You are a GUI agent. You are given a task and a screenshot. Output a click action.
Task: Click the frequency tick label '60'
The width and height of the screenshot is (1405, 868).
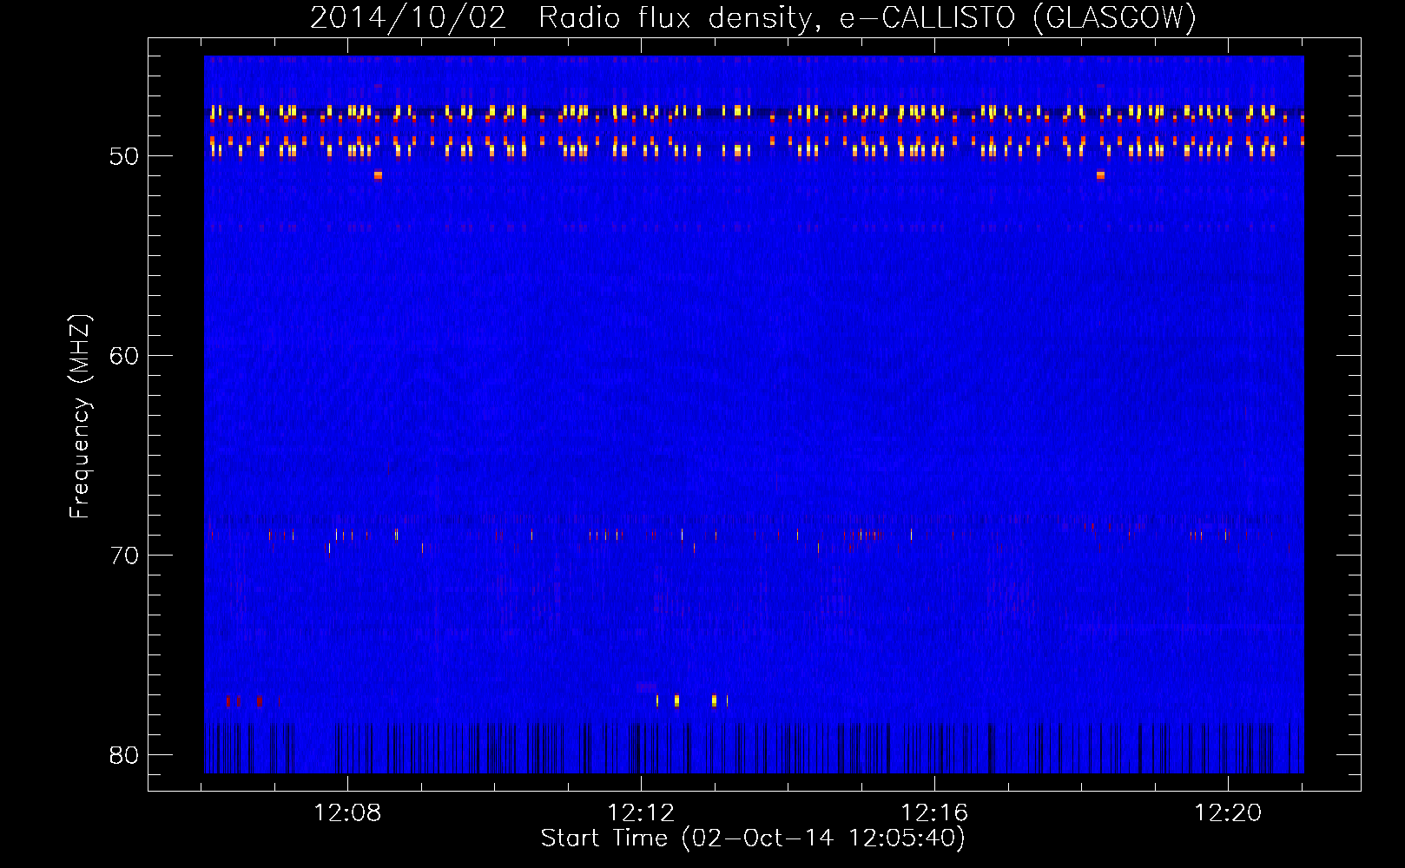pyautogui.click(x=124, y=356)
